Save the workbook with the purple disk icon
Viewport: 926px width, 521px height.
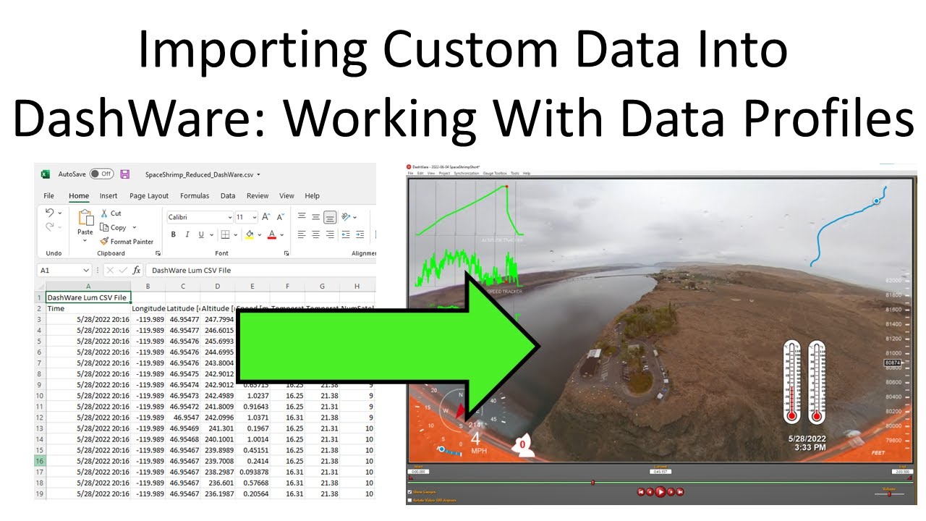(x=125, y=174)
